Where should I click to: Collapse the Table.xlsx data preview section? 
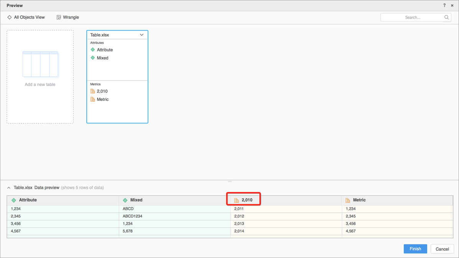click(8, 187)
